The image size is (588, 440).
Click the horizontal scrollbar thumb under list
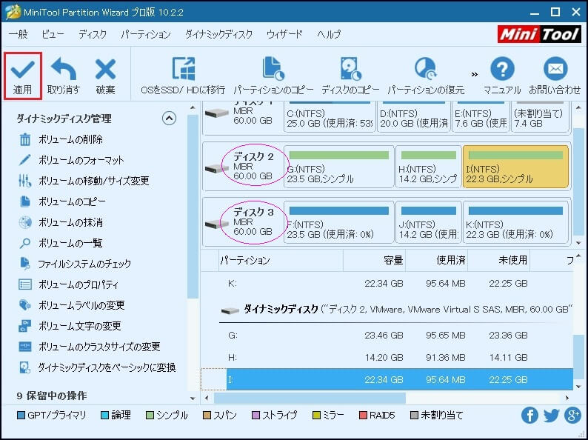310,398
